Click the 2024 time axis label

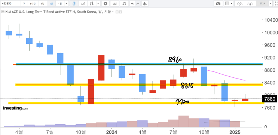tap(111, 132)
